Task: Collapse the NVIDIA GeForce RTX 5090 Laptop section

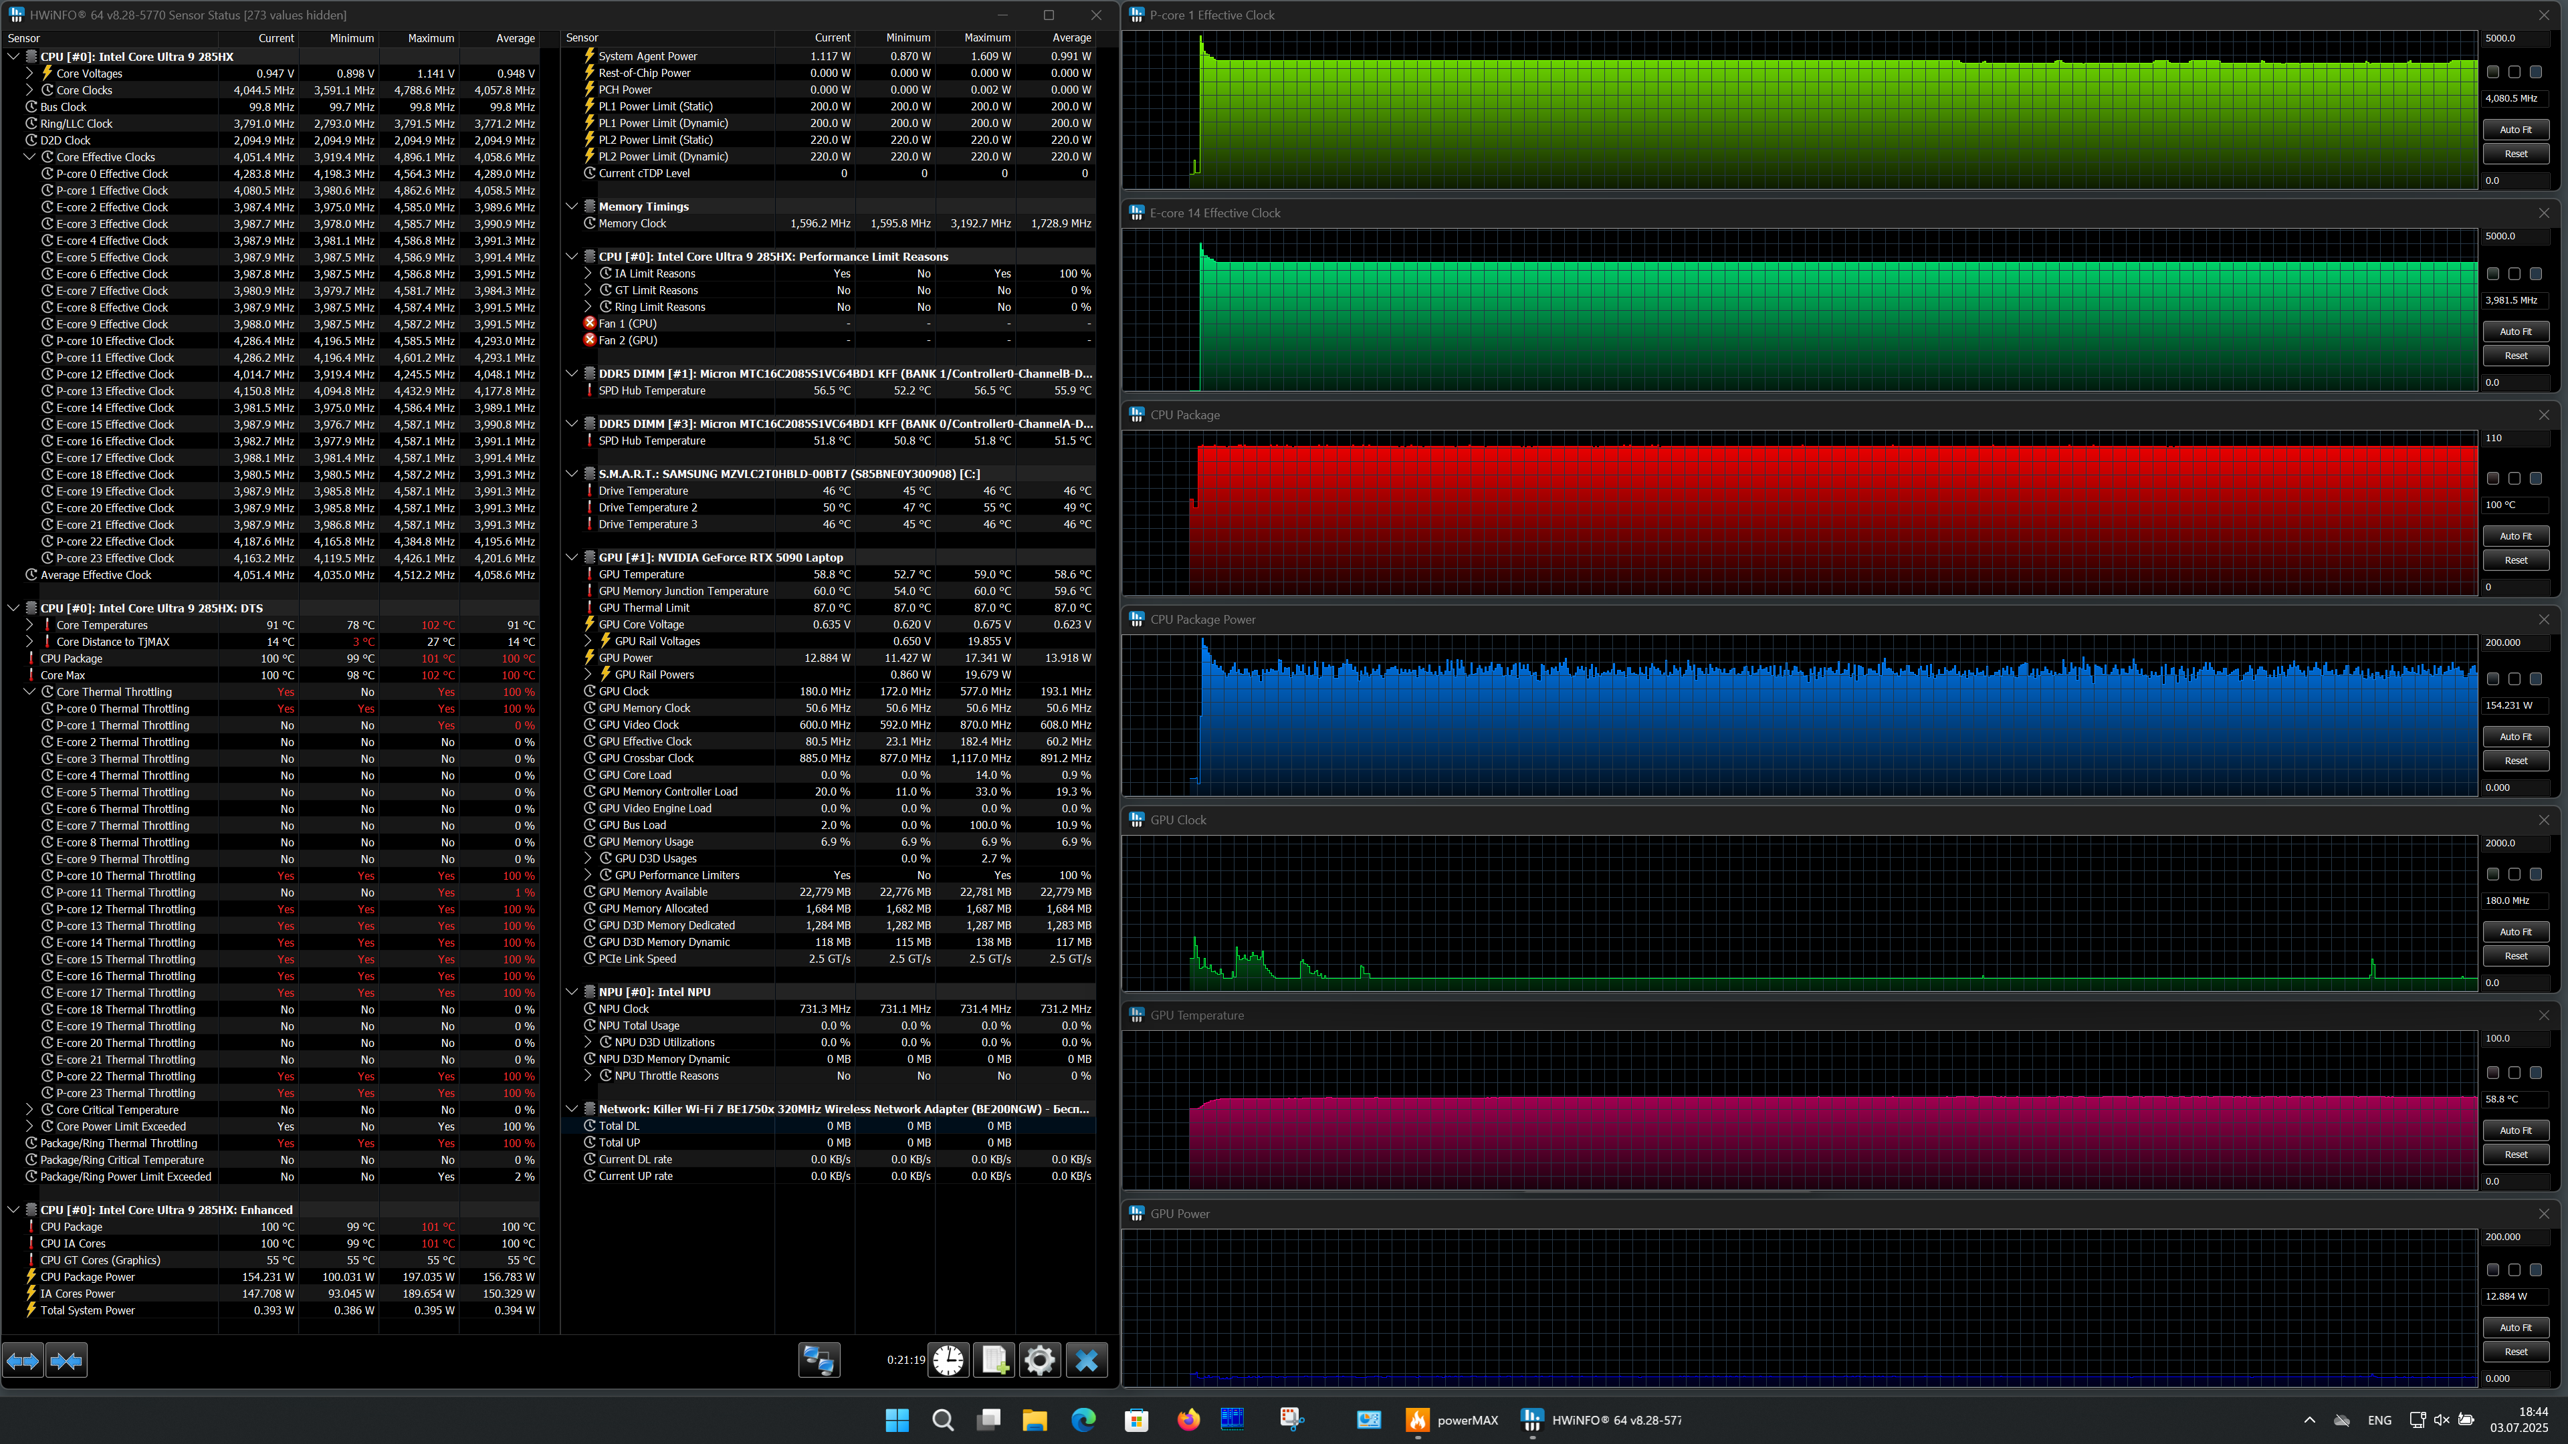Action: coord(572,557)
